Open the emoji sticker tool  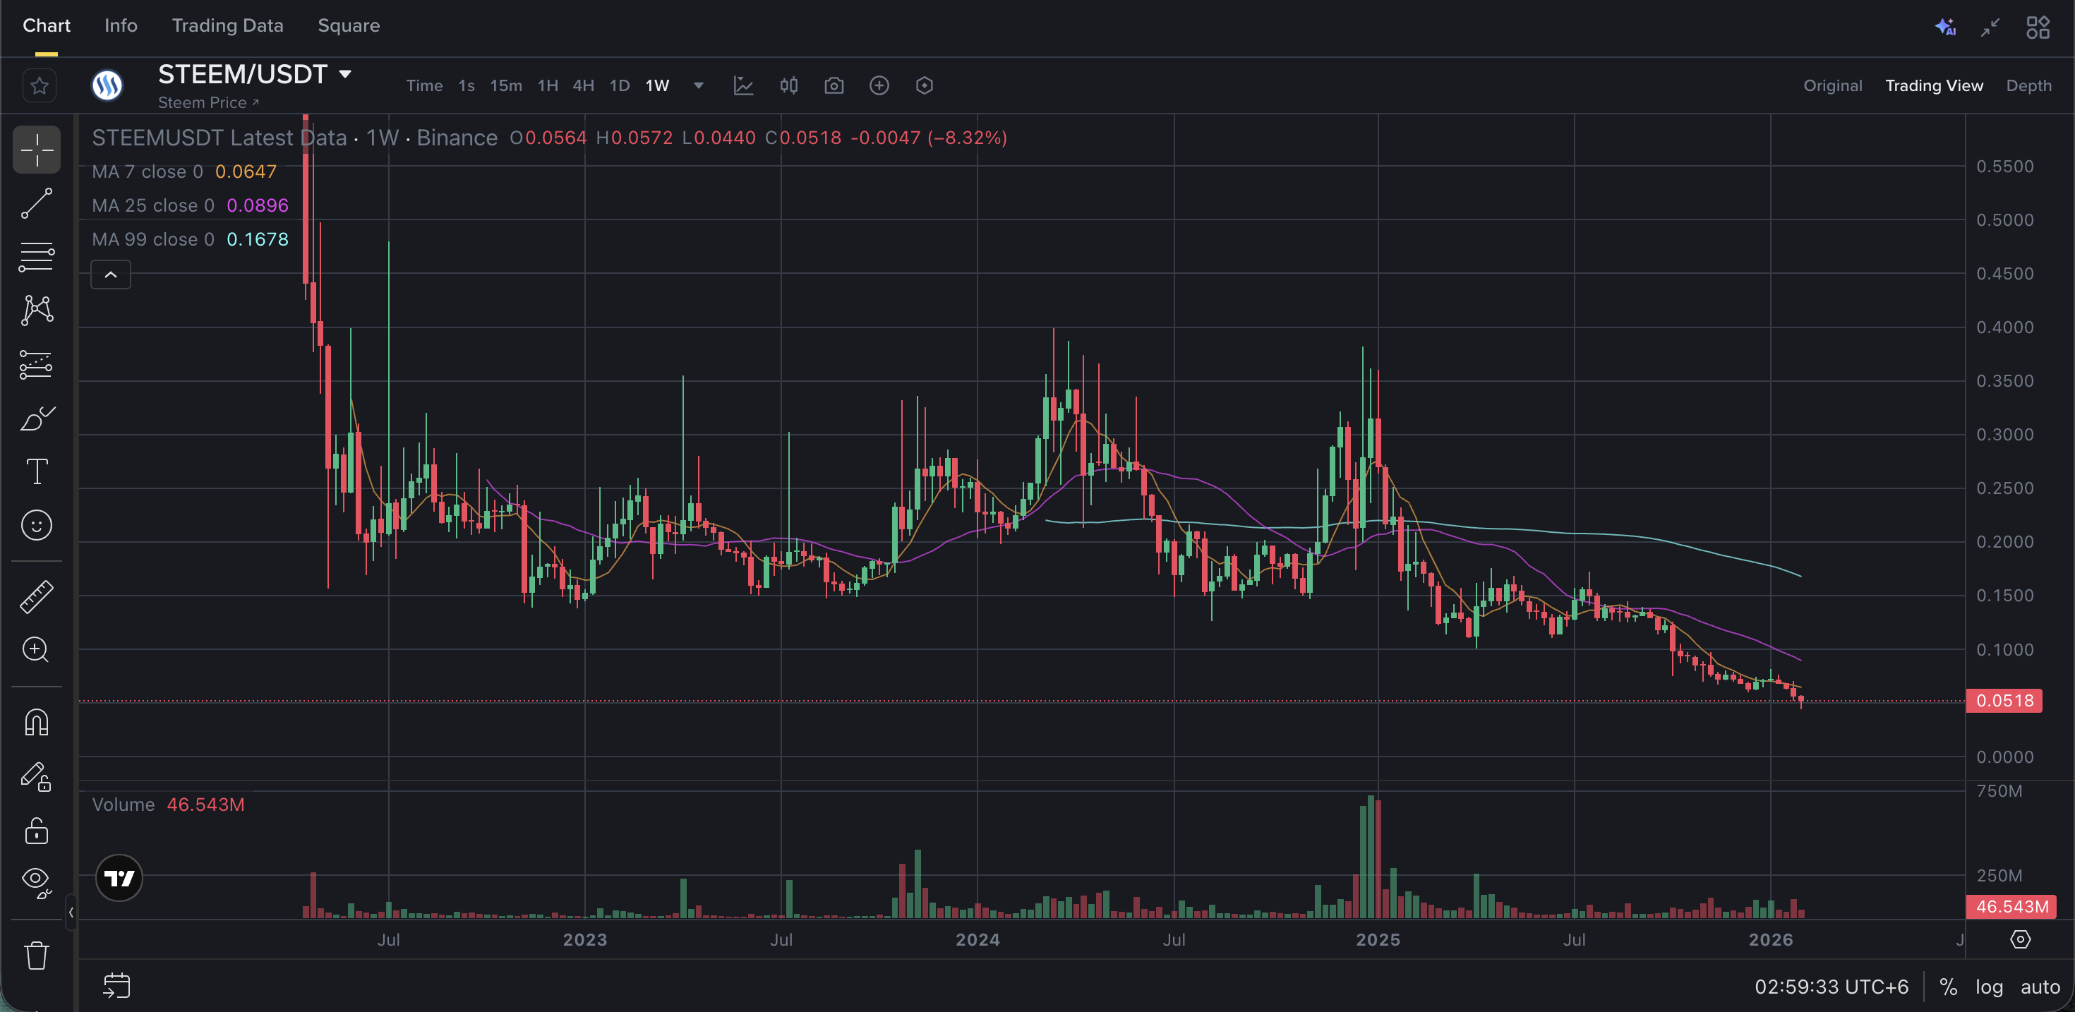point(36,525)
